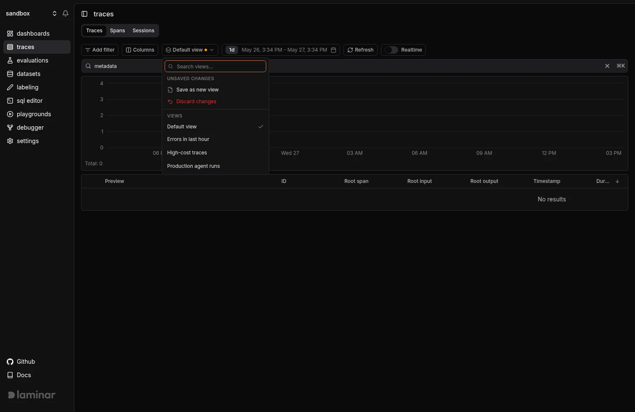The image size is (635, 412).
Task: Click the date range May 26 - May 27
Action: (284, 50)
